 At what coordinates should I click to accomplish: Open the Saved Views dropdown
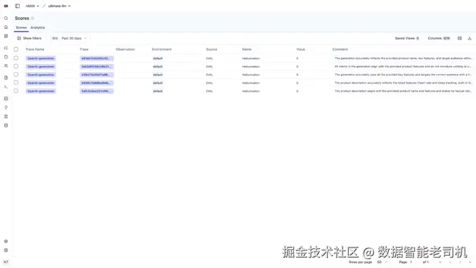point(407,38)
